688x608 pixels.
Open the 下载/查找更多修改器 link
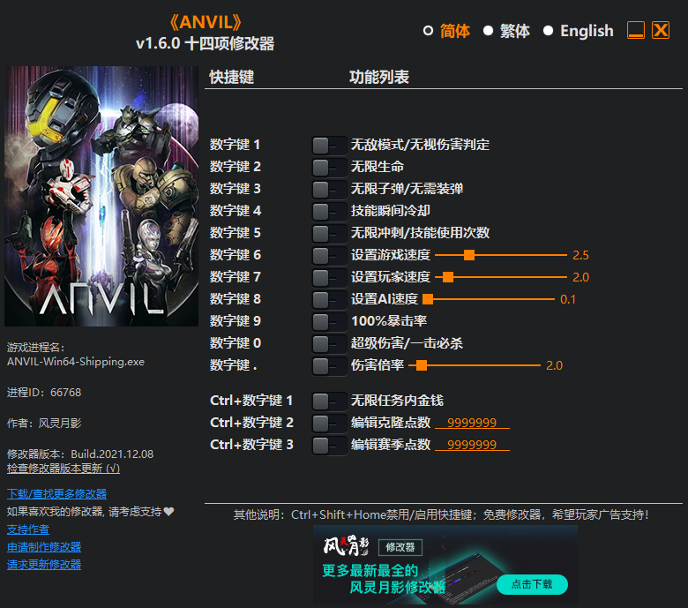coord(56,494)
